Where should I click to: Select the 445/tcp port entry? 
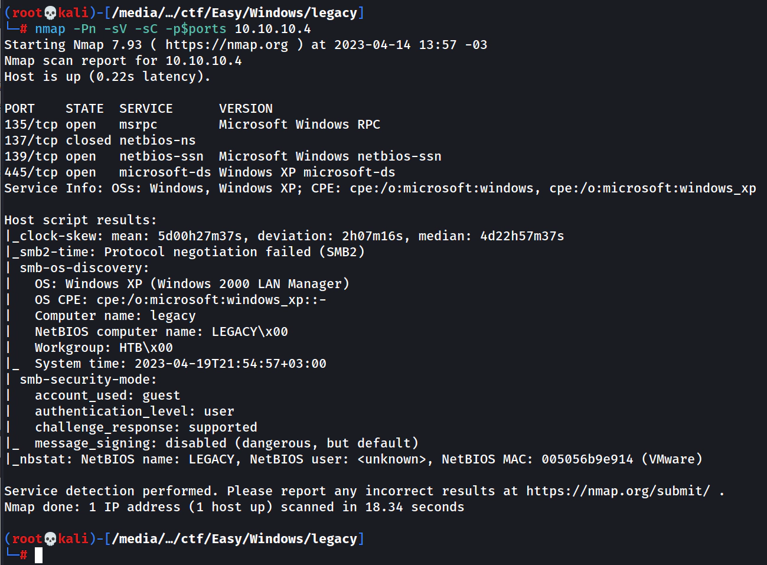(31, 172)
